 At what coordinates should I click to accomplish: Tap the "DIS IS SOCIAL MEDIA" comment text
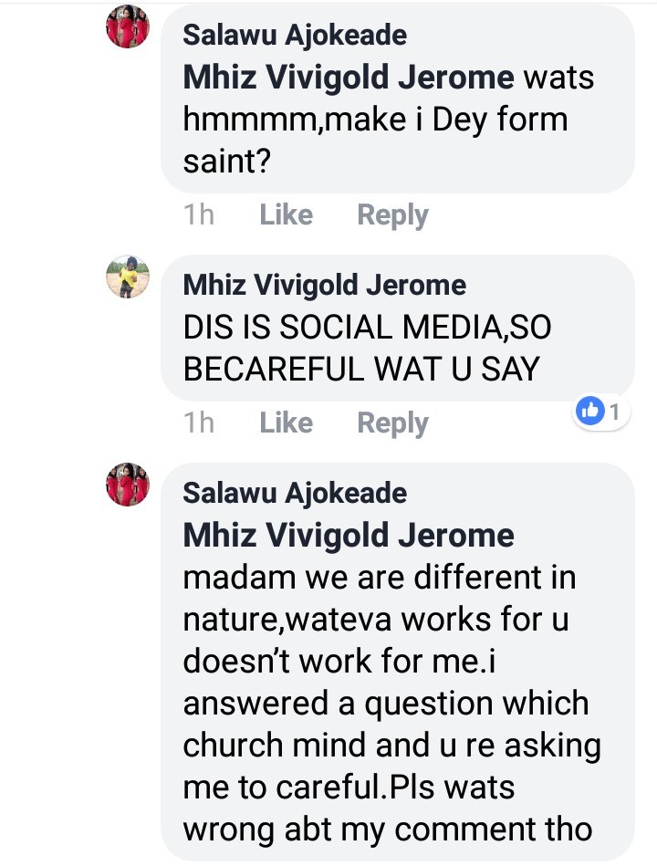click(367, 327)
